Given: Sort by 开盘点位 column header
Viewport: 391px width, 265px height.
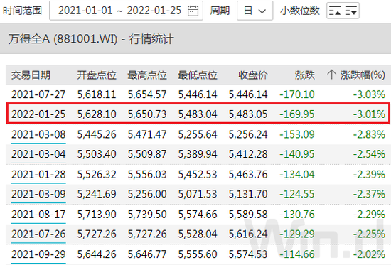Looking at the screenshot, I should tap(97, 75).
